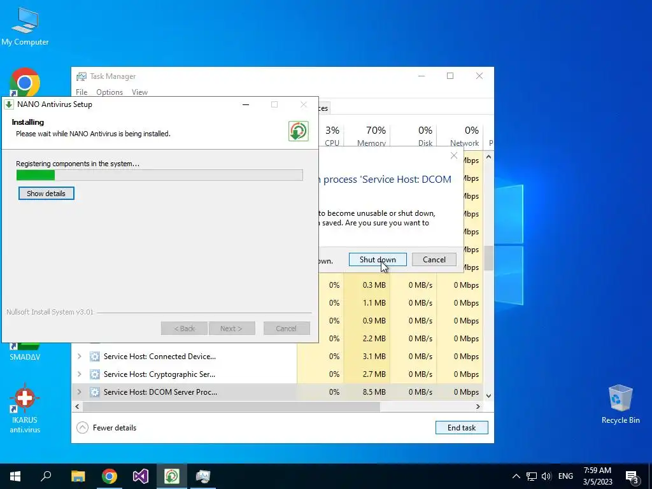
Task: Click Show details in NANO Antivirus Setup
Action: click(46, 194)
